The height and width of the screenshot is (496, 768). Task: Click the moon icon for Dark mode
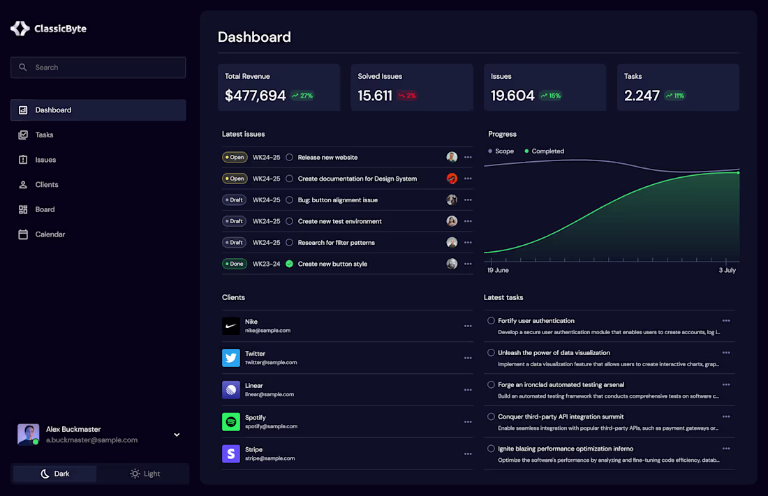pyautogui.click(x=45, y=474)
